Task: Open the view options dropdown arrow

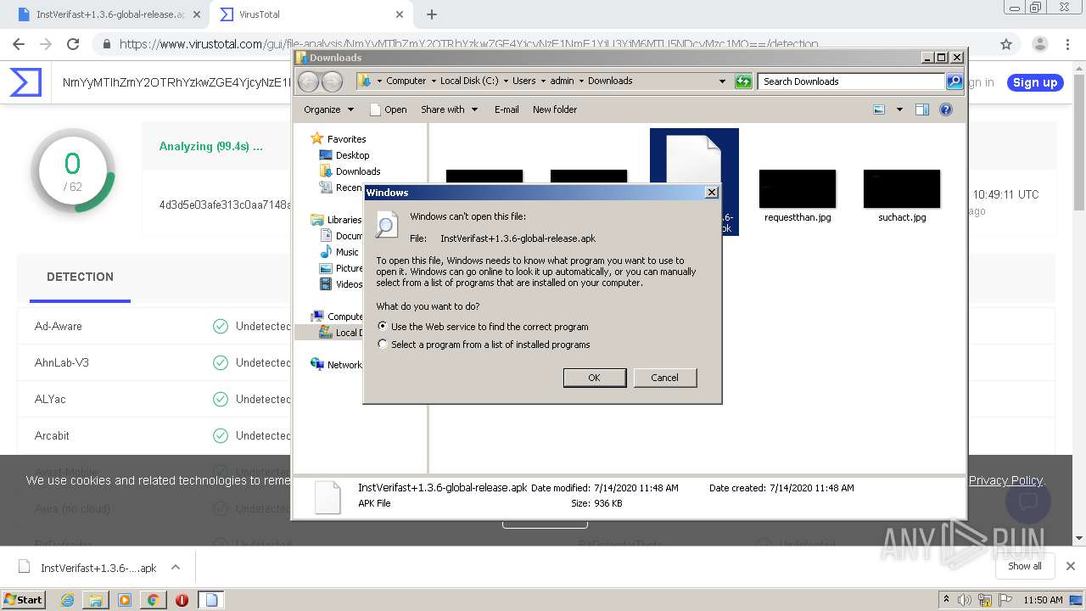Action: (899, 109)
